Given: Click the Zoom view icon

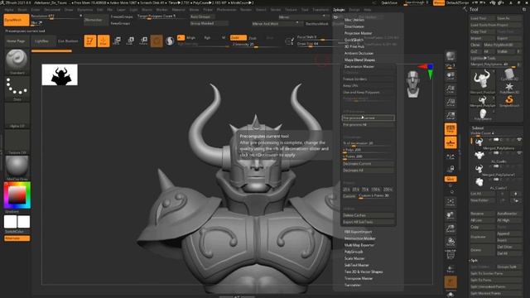Looking at the screenshot, I should coord(450,89).
